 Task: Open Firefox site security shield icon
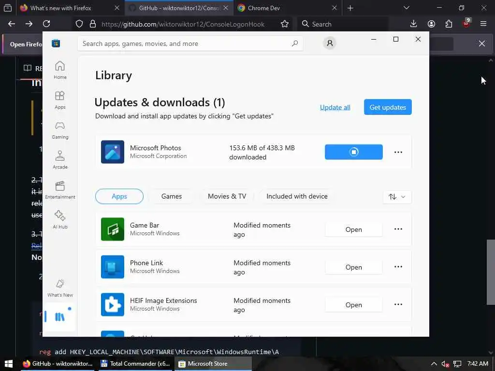79,24
